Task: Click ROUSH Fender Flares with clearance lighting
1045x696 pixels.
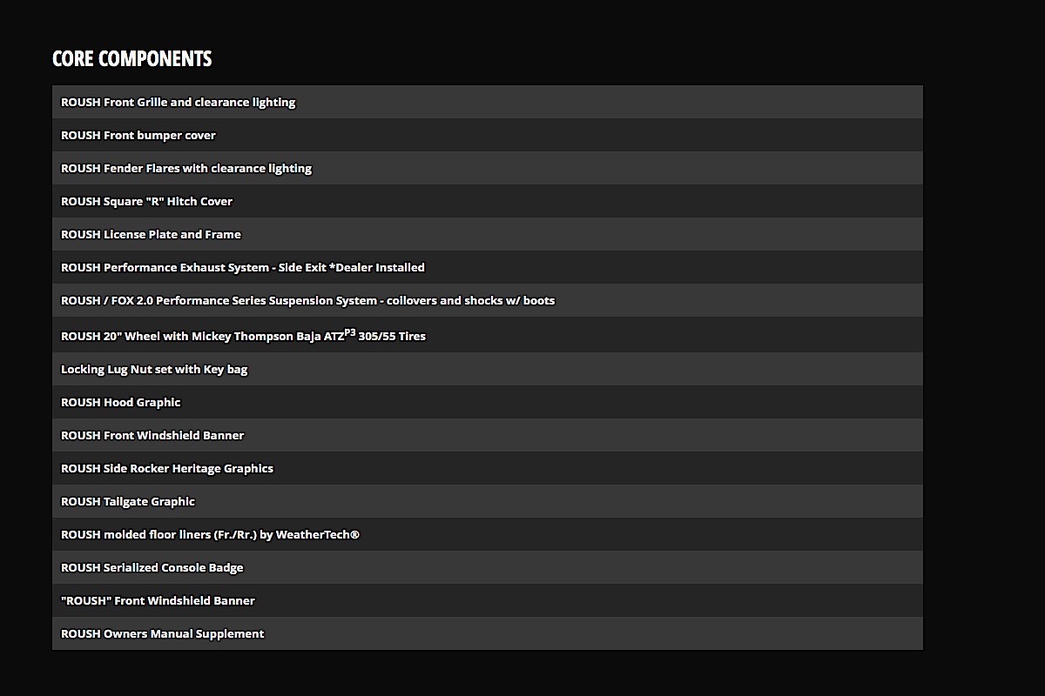Action: pyautogui.click(x=488, y=168)
